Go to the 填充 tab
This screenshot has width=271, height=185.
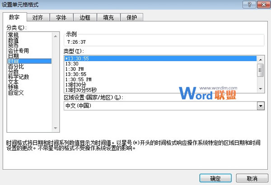click(x=108, y=18)
